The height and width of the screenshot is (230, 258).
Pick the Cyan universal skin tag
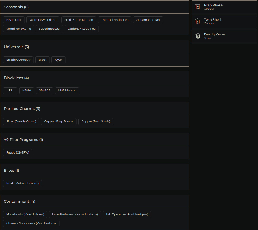click(59, 60)
